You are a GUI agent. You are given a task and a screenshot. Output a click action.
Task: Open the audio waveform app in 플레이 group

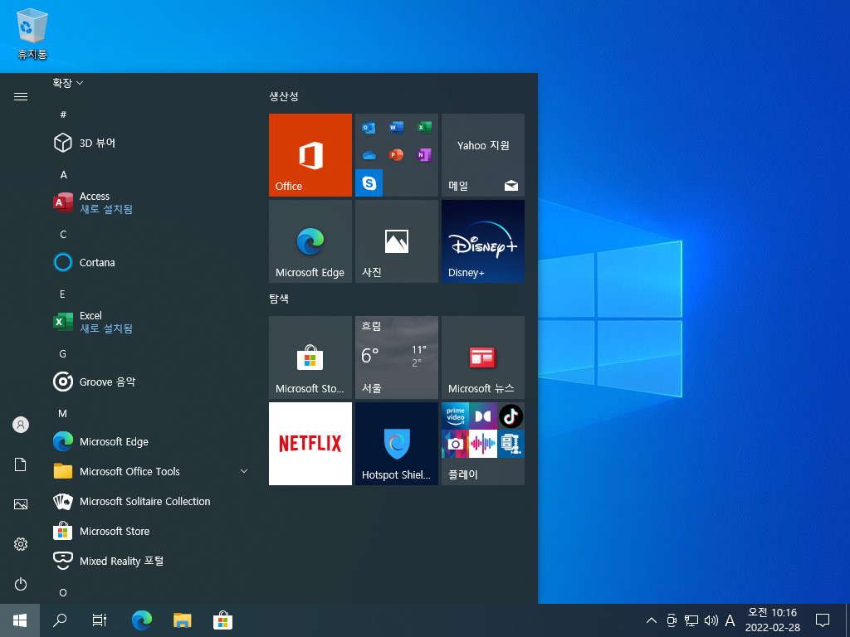click(x=483, y=444)
